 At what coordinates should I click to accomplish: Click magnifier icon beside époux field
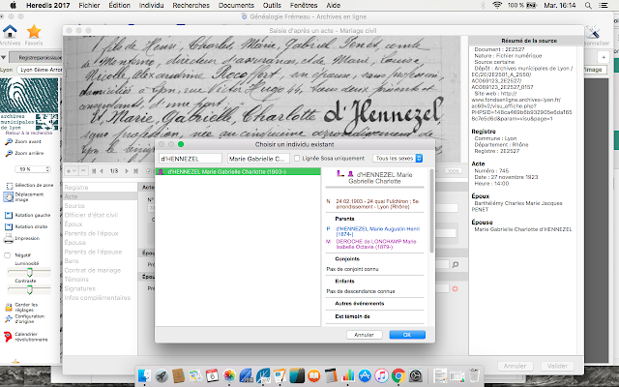456,264
